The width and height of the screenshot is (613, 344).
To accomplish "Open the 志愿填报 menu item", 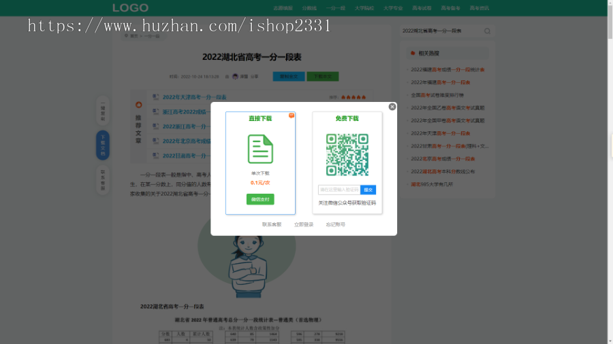I will click(x=283, y=8).
